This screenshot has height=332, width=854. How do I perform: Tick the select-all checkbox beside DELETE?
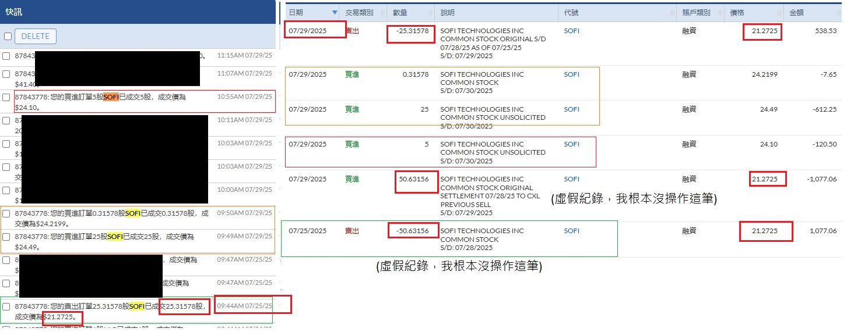(x=8, y=36)
